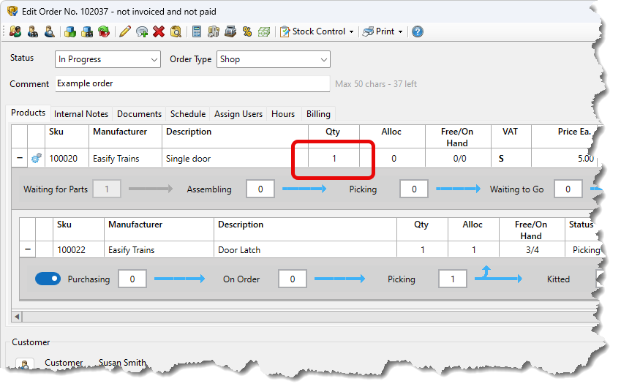Open the Order Type dropdown showing Shop
The height and width of the screenshot is (392, 621).
pos(274,59)
